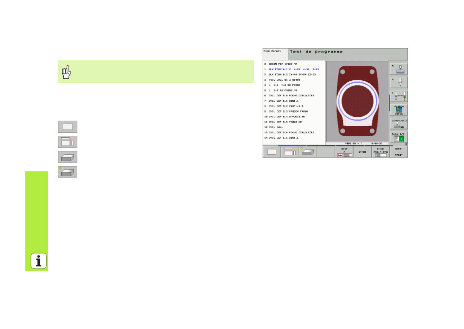Select the plan view softkey in control bar
The image size is (464, 329).
(272, 152)
